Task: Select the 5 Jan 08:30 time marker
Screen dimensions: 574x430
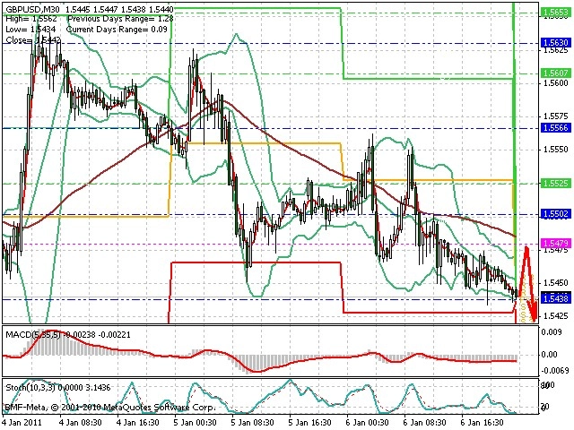Action: pyautogui.click(x=253, y=423)
